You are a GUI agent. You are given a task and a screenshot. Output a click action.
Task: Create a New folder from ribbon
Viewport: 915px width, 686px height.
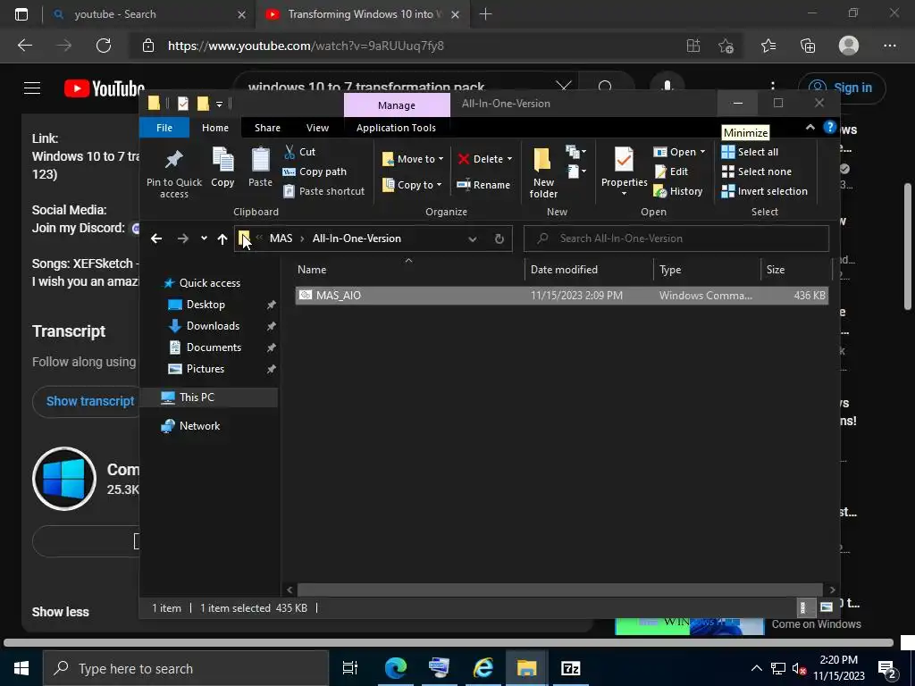(543, 172)
